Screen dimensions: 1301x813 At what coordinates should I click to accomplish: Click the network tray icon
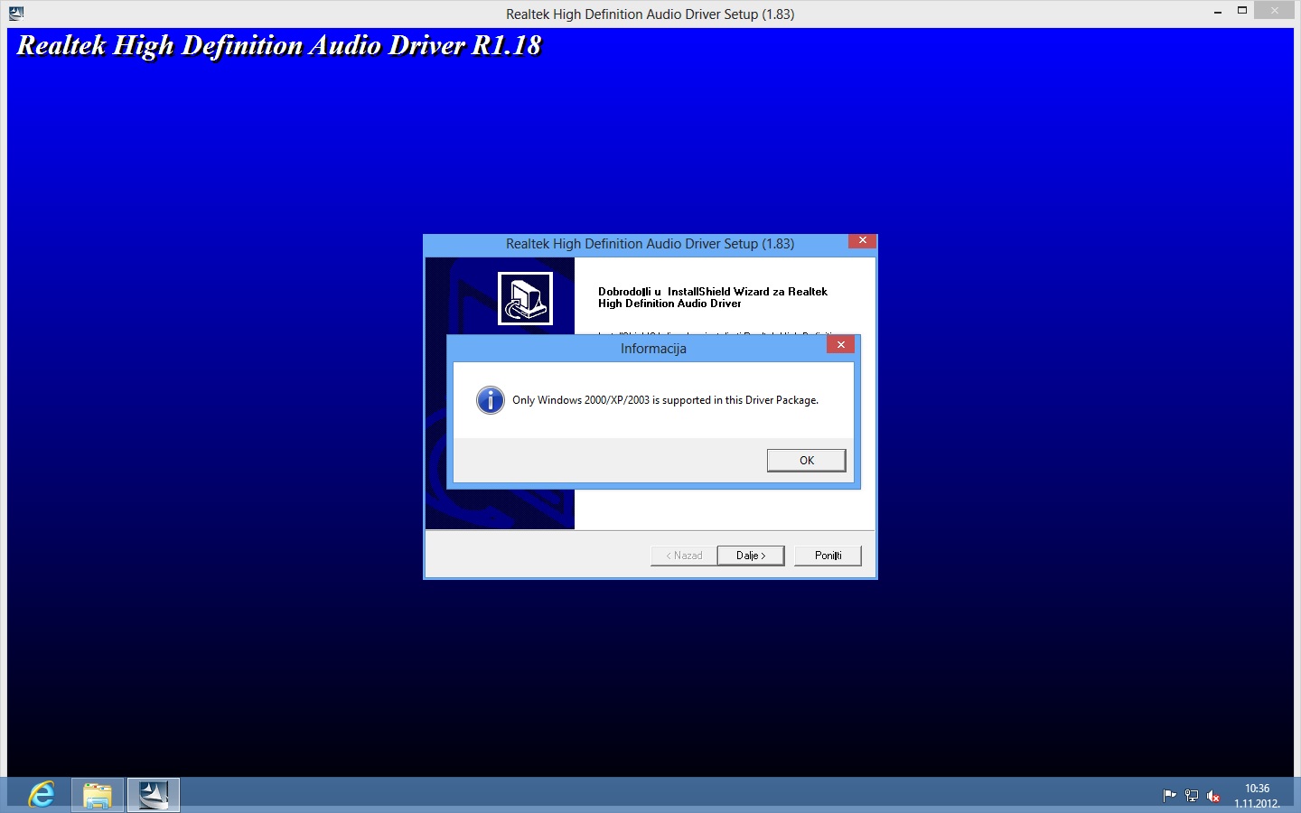coord(1192,796)
